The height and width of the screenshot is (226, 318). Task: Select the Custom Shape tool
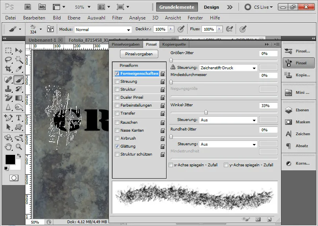[19, 127]
